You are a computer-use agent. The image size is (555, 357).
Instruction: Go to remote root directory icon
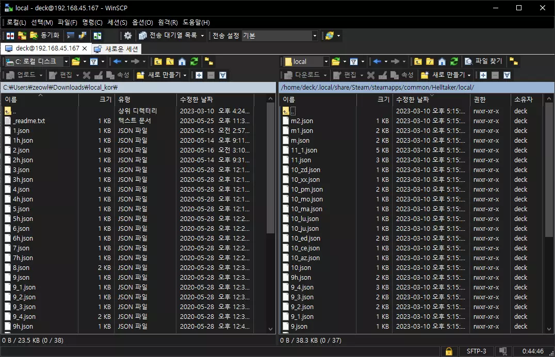[x=430, y=62]
